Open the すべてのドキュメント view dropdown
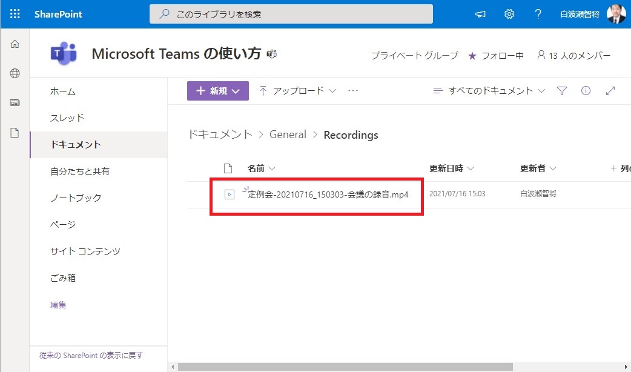Image resolution: width=631 pixels, height=372 pixels. (x=489, y=91)
